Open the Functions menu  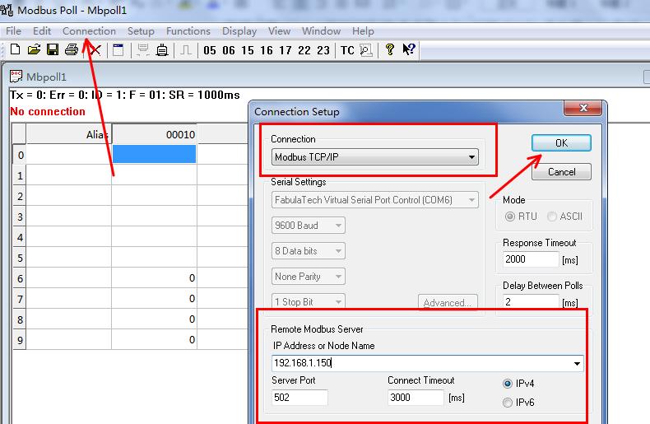click(188, 31)
